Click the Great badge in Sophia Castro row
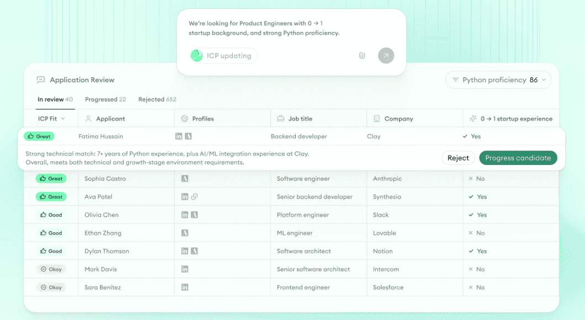 point(51,179)
